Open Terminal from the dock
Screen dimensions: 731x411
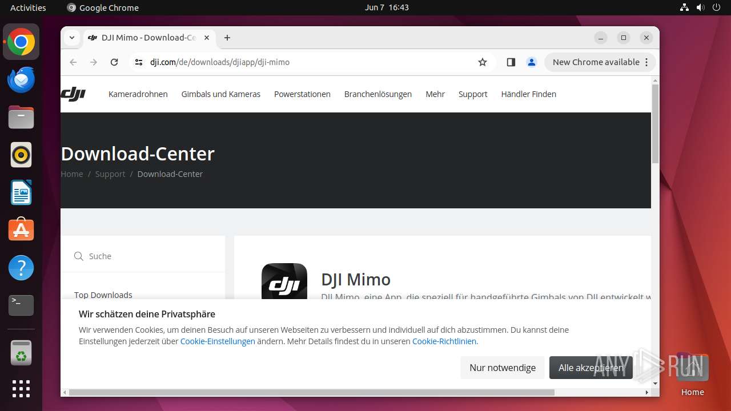pyautogui.click(x=21, y=305)
